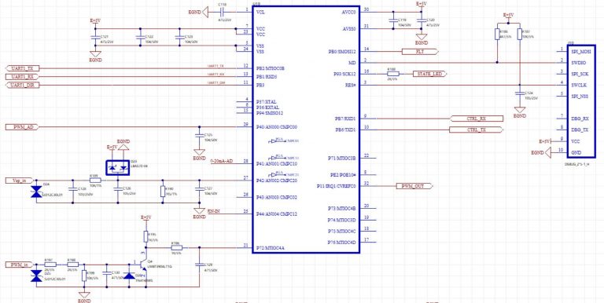Click the PWM_AD input port
Image resolution: width=604 pixels, height=303 pixels.
pyautogui.click(x=22, y=127)
